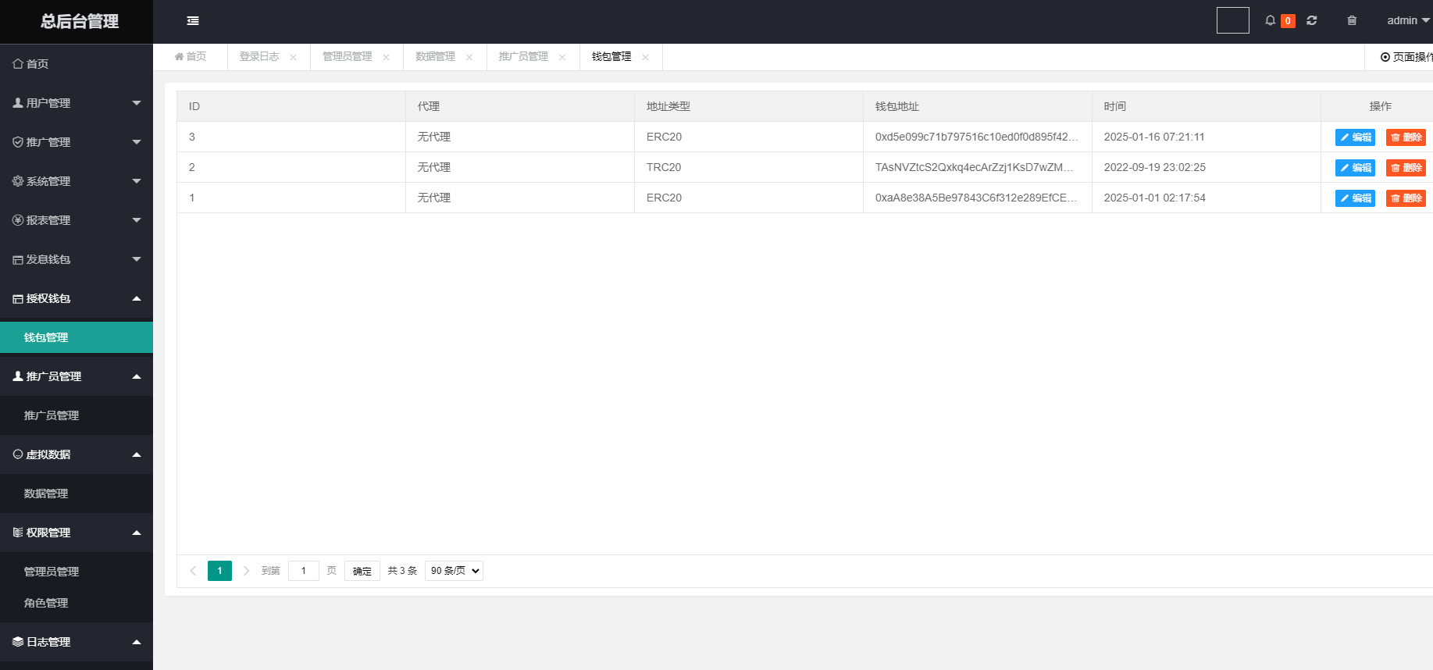
Task: Go to previous page arrow
Action: tap(193, 571)
